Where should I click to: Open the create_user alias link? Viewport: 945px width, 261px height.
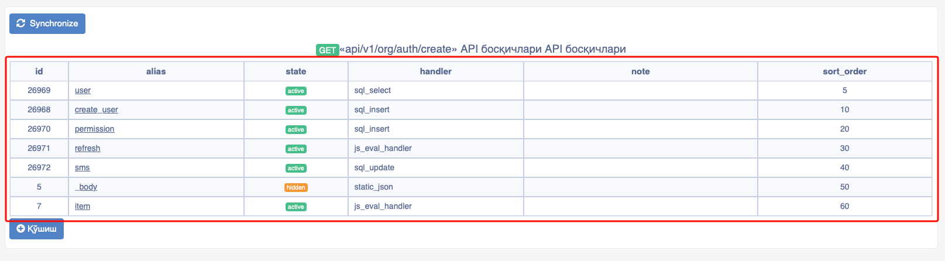coord(97,109)
